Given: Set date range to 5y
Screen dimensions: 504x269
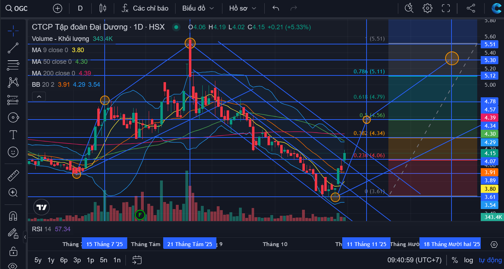Looking at the screenshot, I should click(38, 260).
